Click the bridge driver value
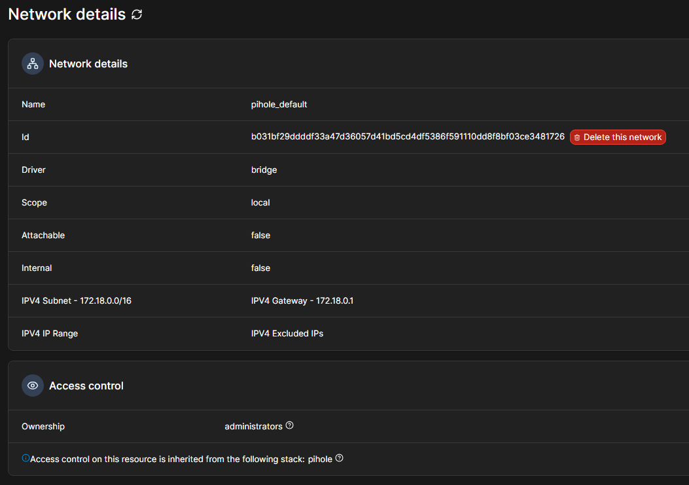The image size is (689, 485). click(x=264, y=170)
